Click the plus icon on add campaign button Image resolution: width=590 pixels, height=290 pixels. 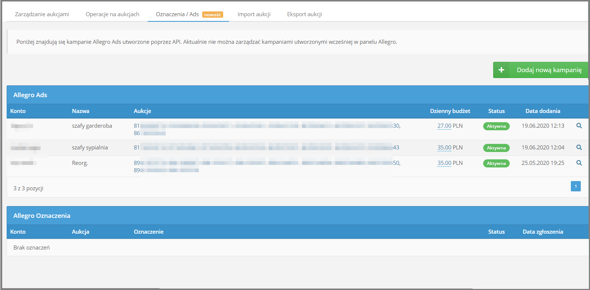pos(501,70)
